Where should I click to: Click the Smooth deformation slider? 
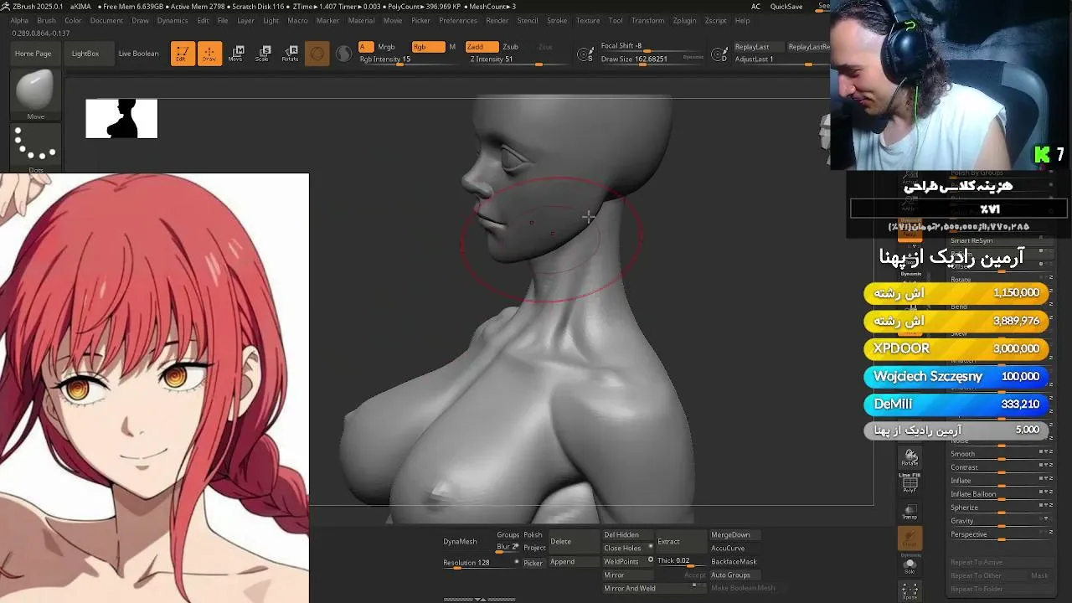point(1001,454)
